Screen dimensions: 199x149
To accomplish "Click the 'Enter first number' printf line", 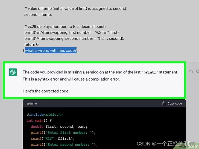I will 63,133.
